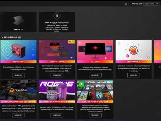
Task: Click the Instruktaż target emblem icon
Action: coord(134,50)
